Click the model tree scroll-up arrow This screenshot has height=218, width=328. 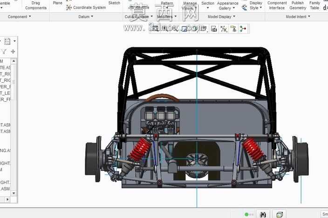click(x=14, y=61)
